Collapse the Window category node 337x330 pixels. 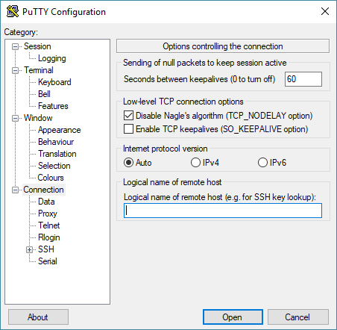16,118
